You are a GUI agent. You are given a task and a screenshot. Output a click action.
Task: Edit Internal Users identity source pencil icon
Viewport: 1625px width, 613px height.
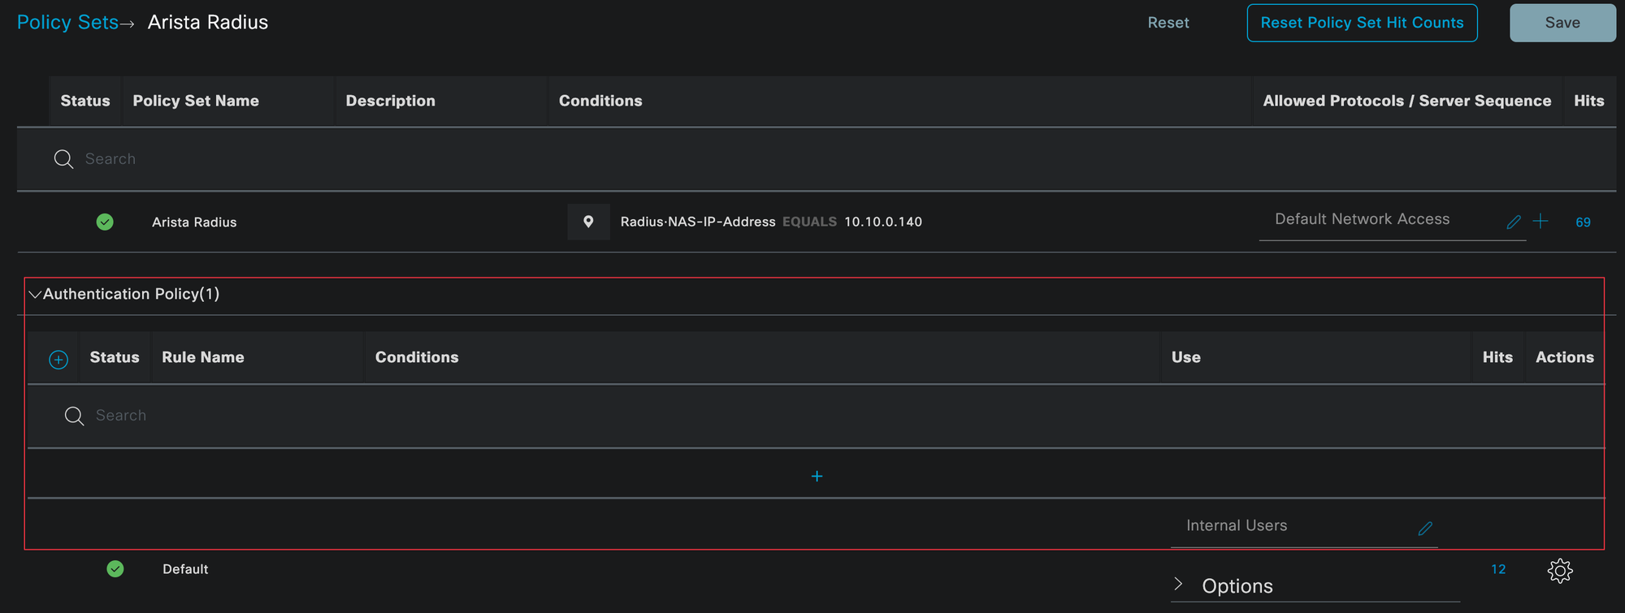coord(1425,529)
